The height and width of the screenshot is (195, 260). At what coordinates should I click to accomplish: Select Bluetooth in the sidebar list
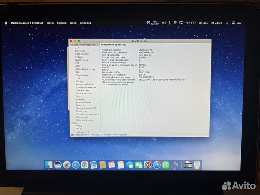pos(80,51)
